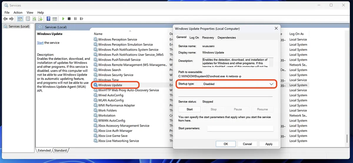Click the gear icon beside WWAN AutoConfig
The height and width of the screenshot is (163, 353).
(x=96, y=120)
